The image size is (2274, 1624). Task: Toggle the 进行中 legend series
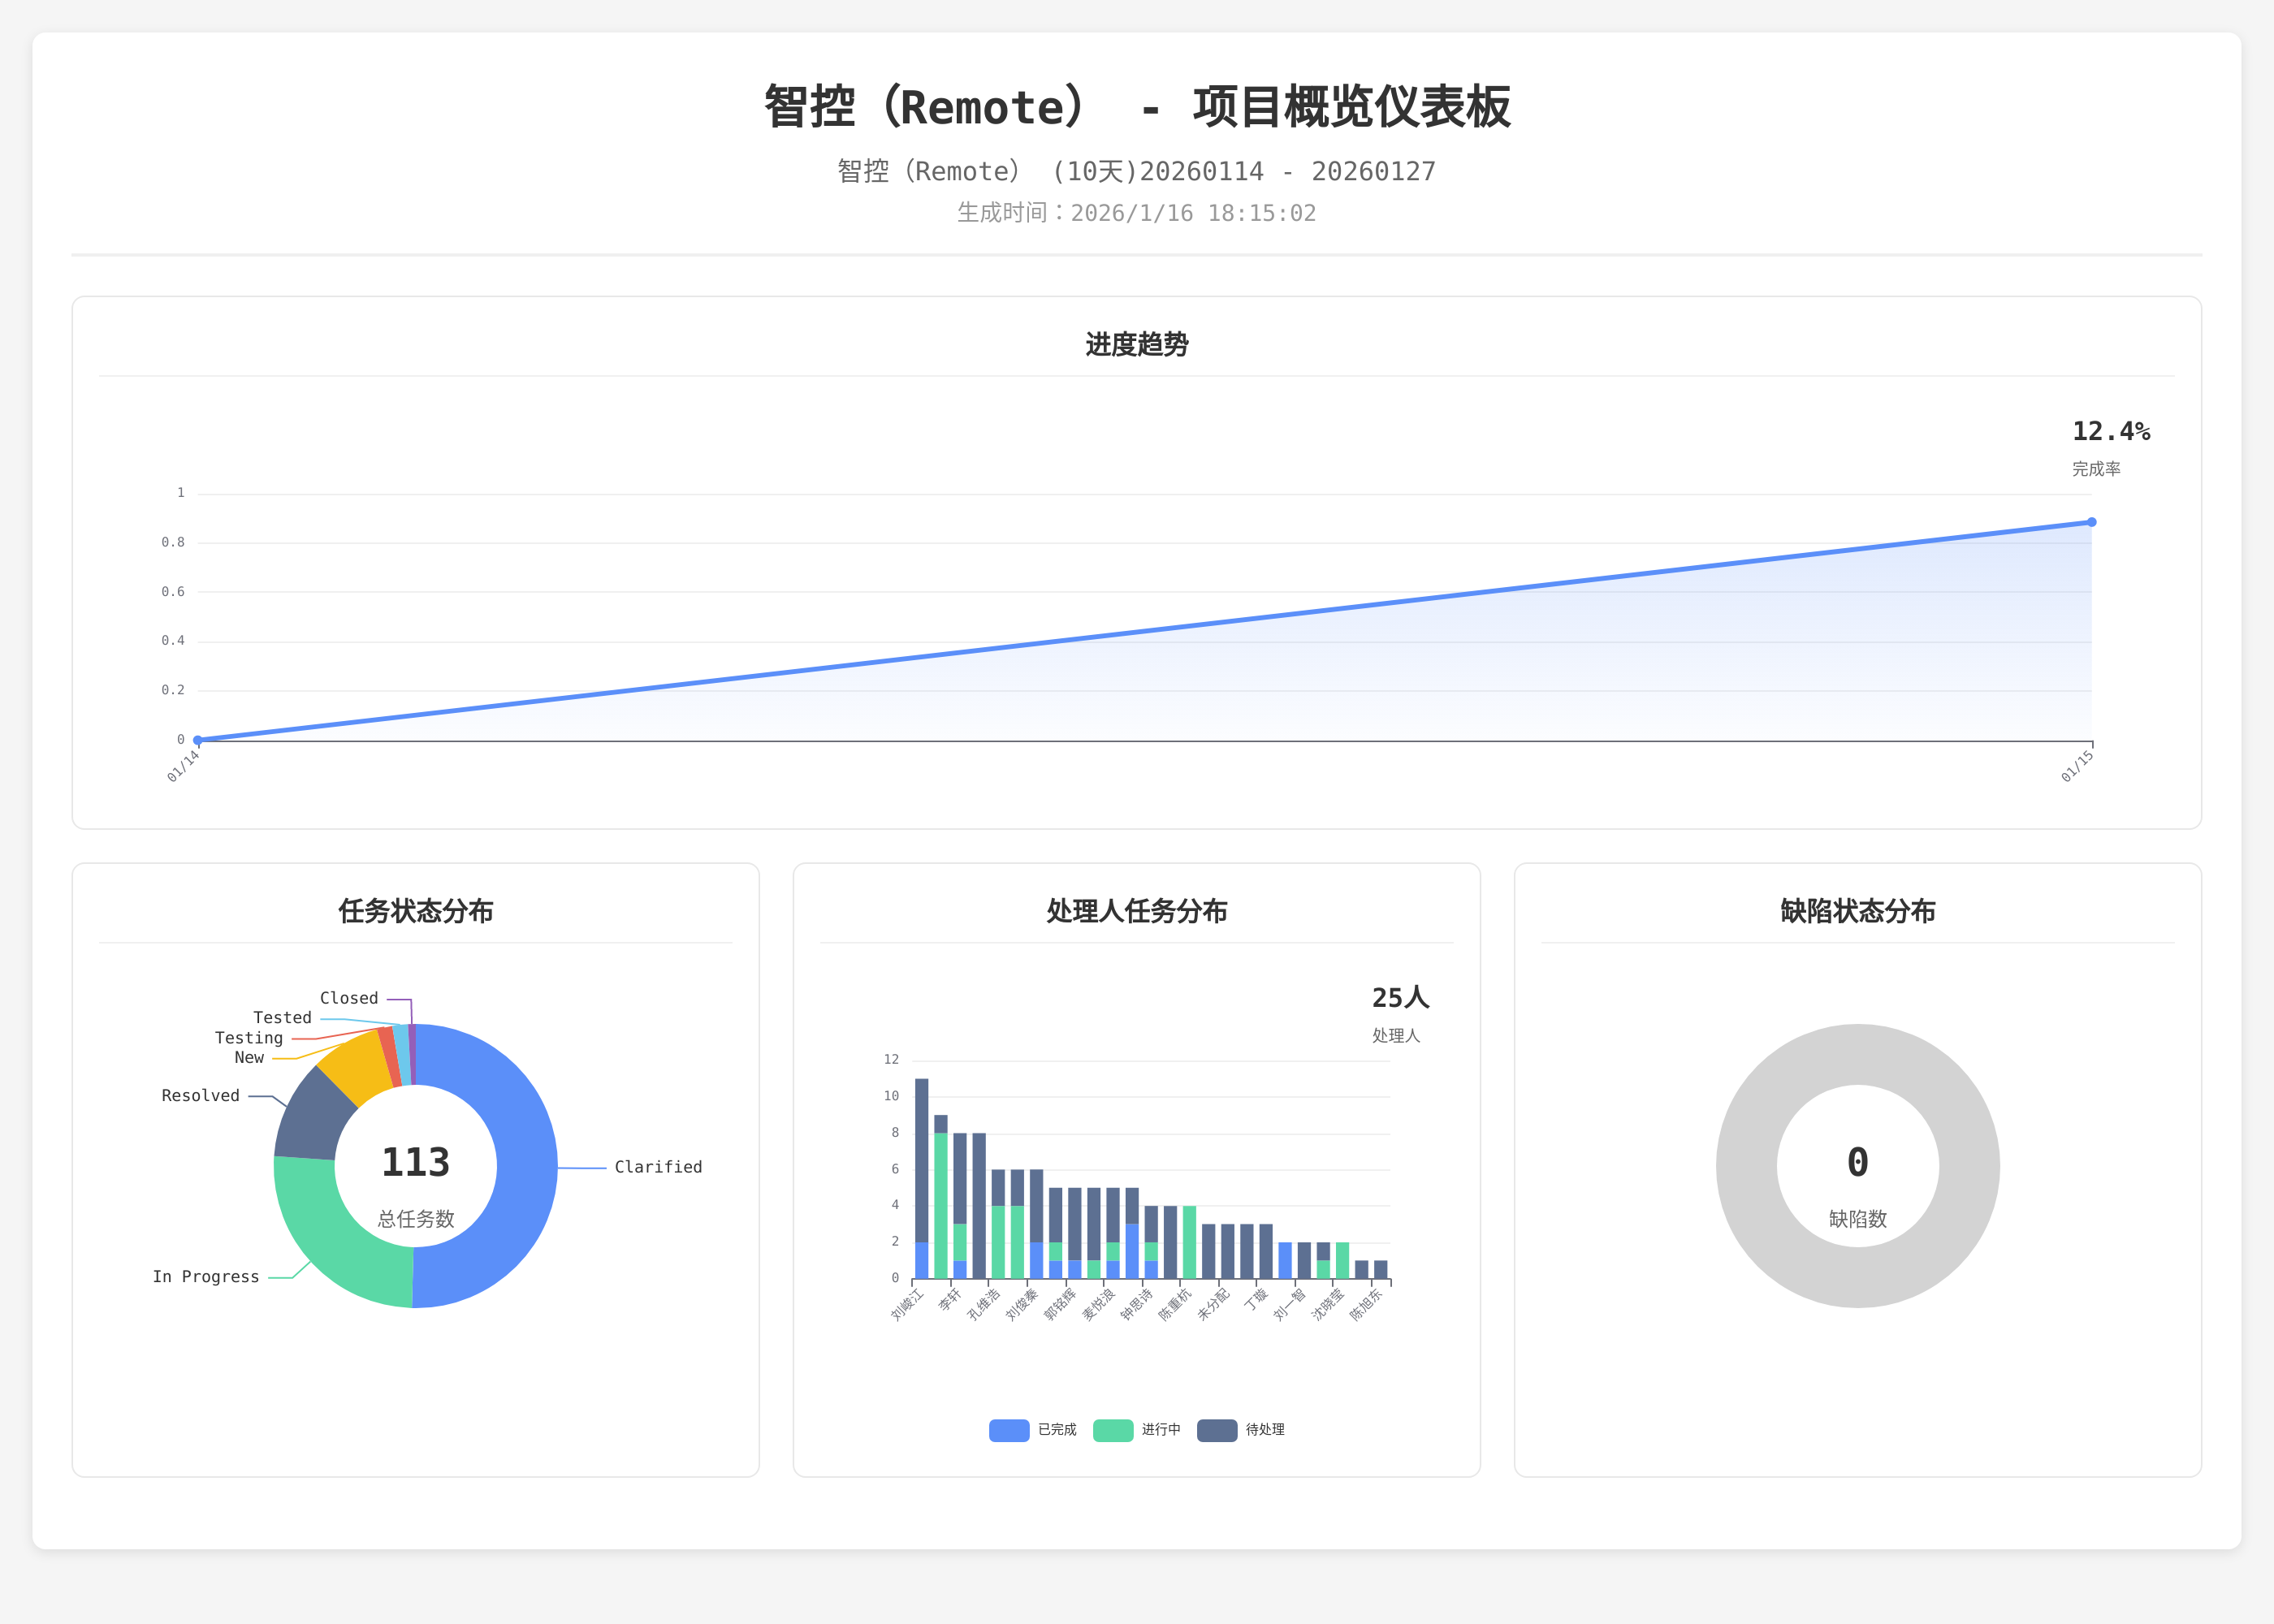pos(1160,1430)
